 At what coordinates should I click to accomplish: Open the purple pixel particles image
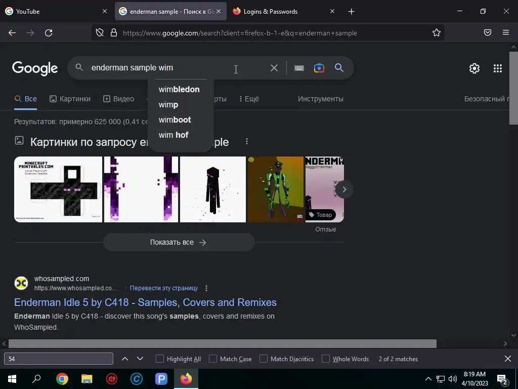(x=141, y=189)
